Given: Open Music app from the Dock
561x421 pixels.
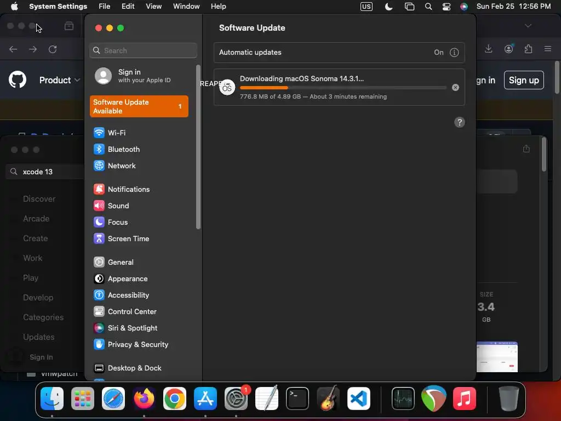Looking at the screenshot, I should click(465, 399).
